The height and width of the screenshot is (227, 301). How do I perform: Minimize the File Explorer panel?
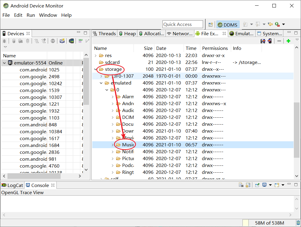tap(289, 32)
